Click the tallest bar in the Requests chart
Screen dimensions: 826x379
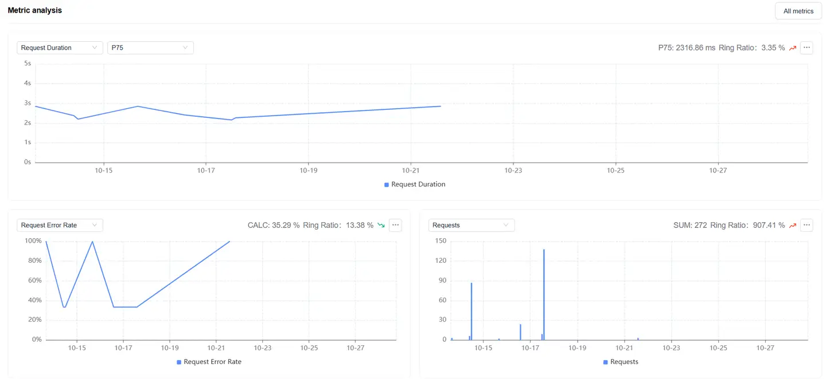[544, 295]
